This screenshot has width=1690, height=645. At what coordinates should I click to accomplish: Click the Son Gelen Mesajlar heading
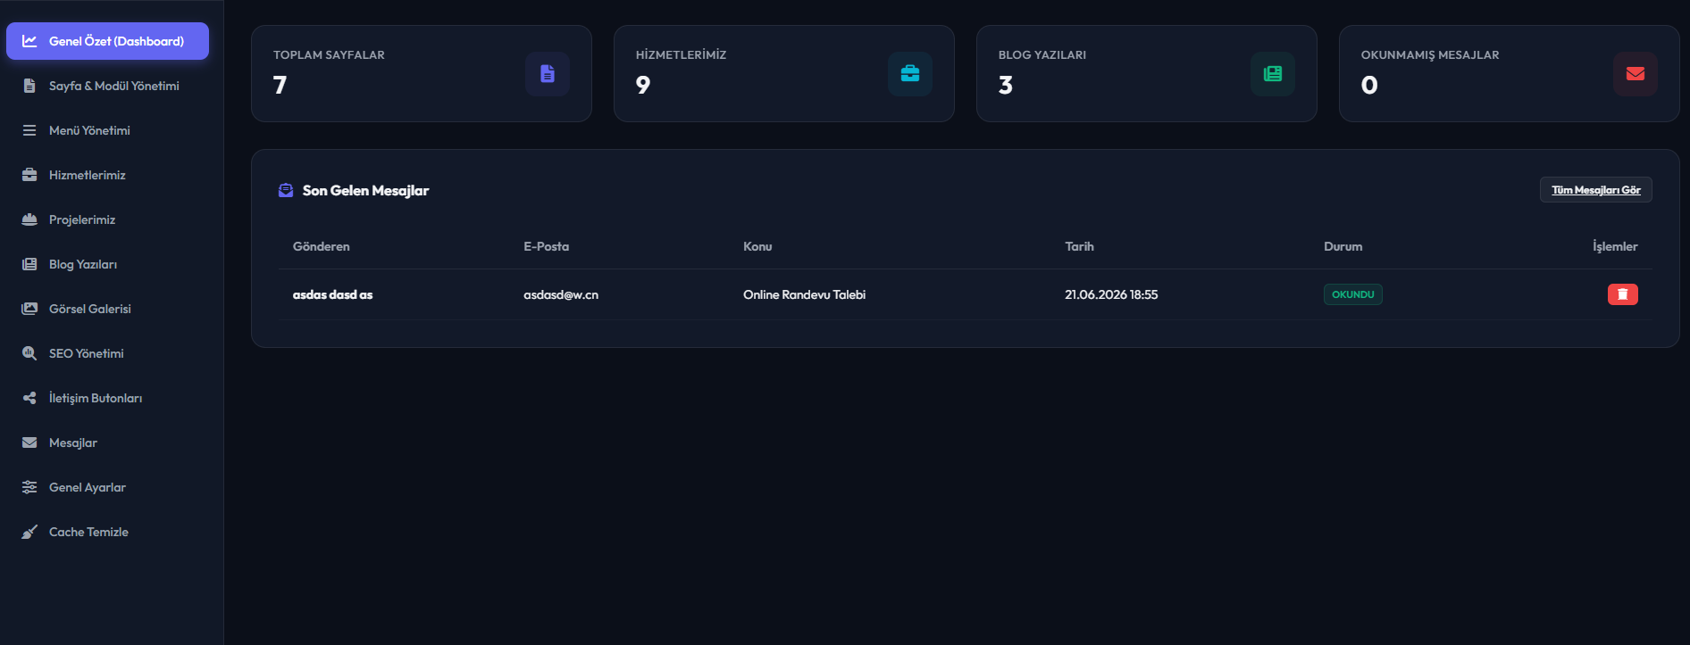(366, 190)
